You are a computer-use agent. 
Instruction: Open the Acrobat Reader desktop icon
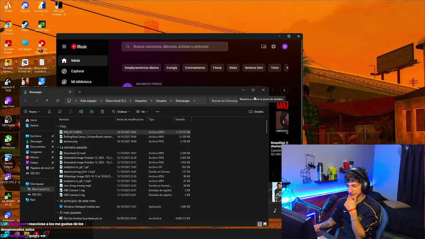[x=8, y=47]
